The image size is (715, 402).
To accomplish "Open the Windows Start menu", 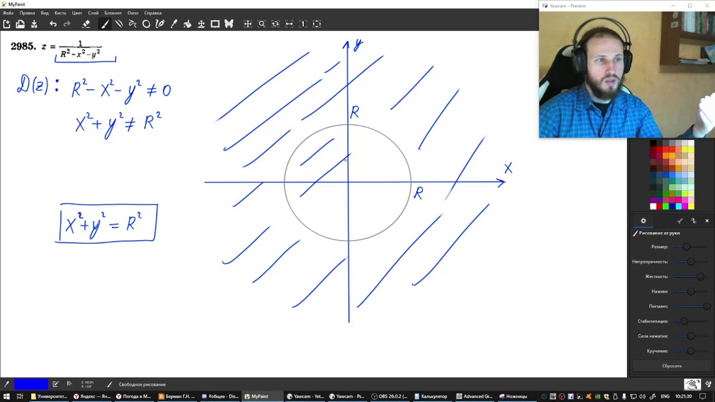I will (6, 396).
